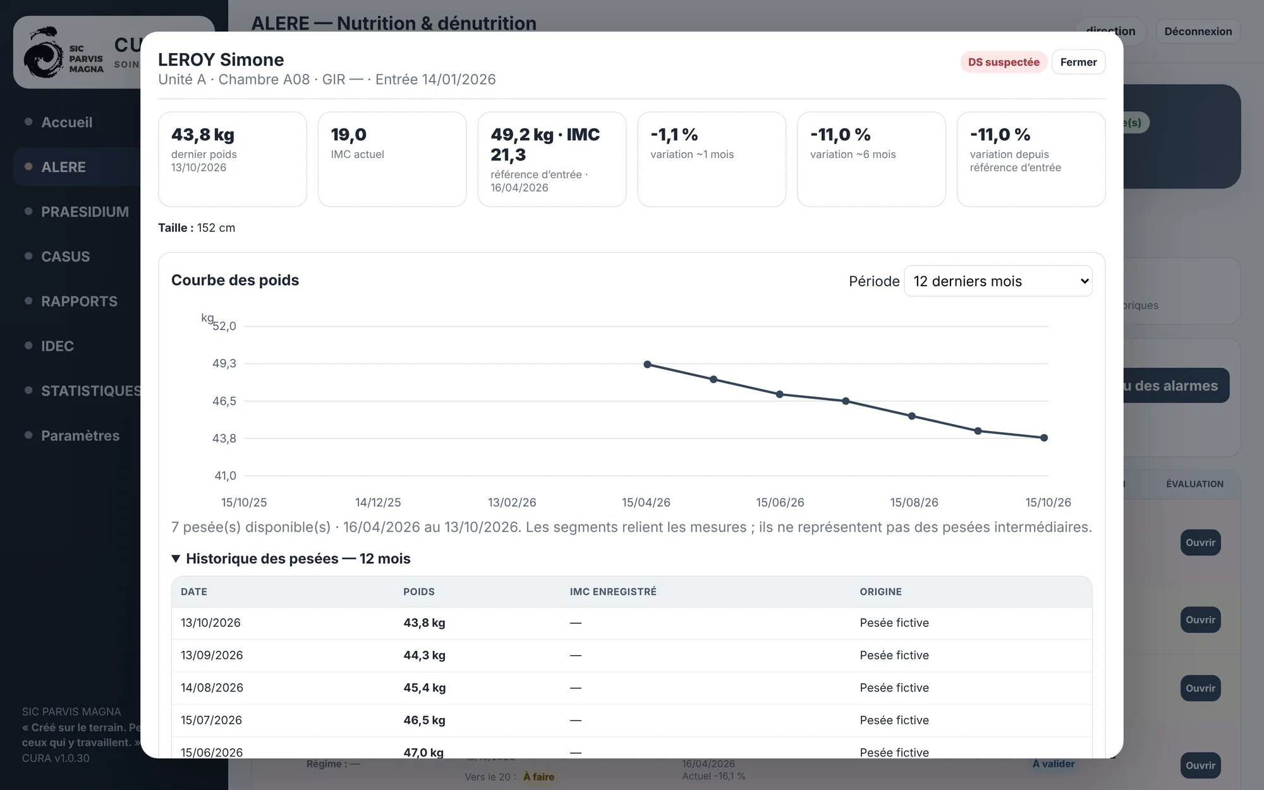Click the DATE column header

point(194,592)
